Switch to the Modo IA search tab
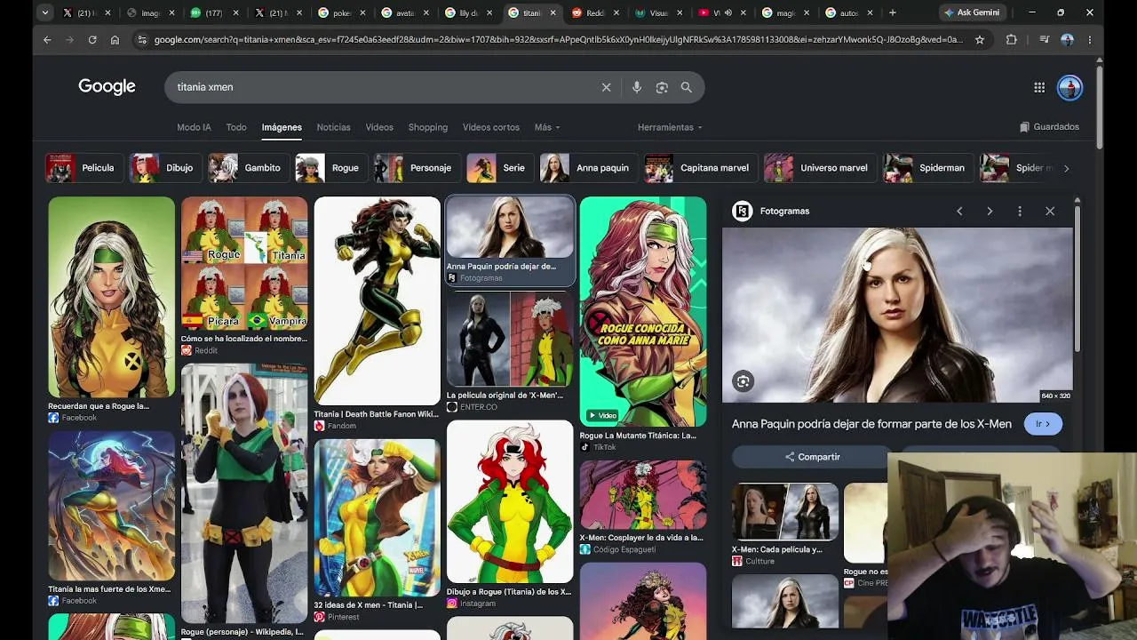This screenshot has height=640, width=1137. pyautogui.click(x=194, y=127)
